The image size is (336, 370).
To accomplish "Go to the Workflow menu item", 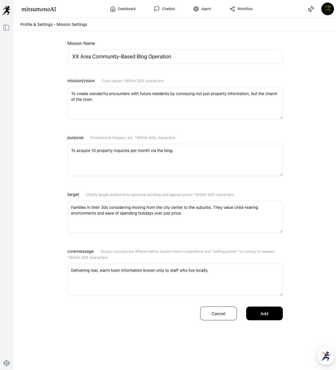I will click(245, 9).
